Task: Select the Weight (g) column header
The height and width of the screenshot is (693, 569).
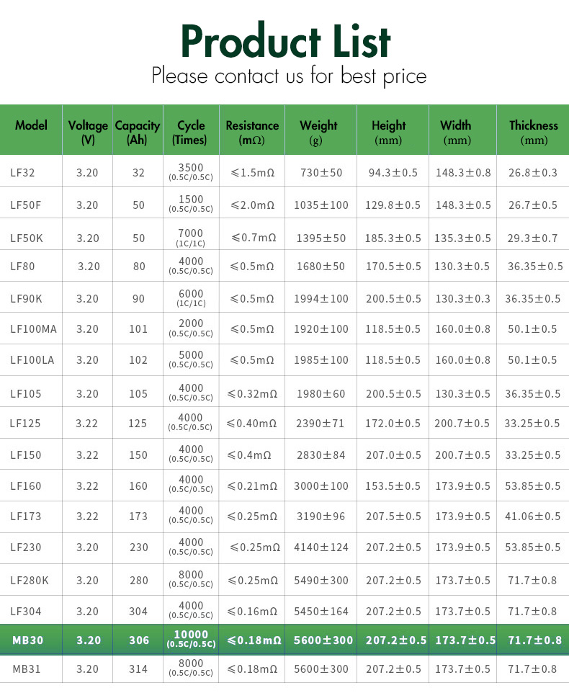Action: 318,133
